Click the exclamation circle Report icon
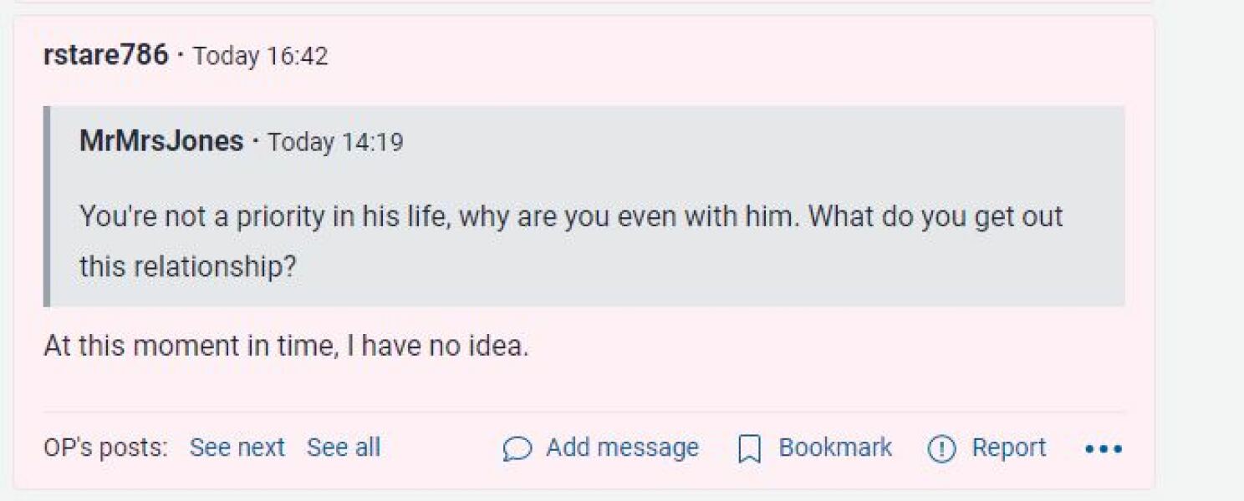This screenshot has height=501, width=1244. (941, 449)
